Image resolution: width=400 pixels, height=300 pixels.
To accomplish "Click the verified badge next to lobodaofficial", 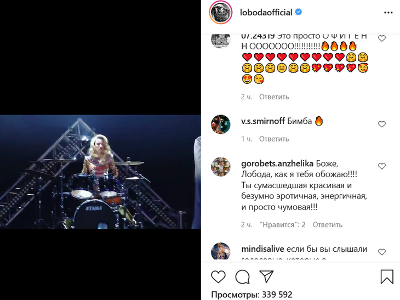I will 299,12.
